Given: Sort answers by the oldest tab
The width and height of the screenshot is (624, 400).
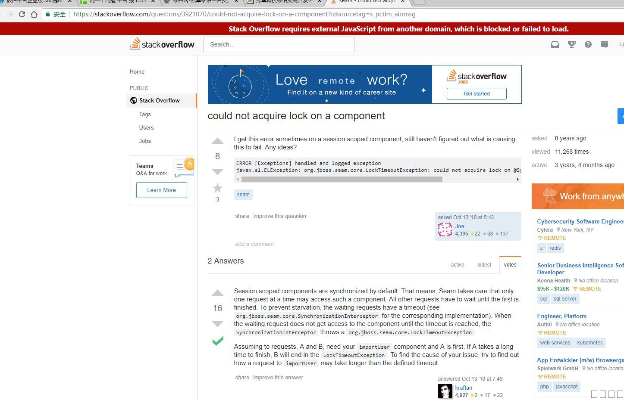Looking at the screenshot, I should tap(484, 265).
